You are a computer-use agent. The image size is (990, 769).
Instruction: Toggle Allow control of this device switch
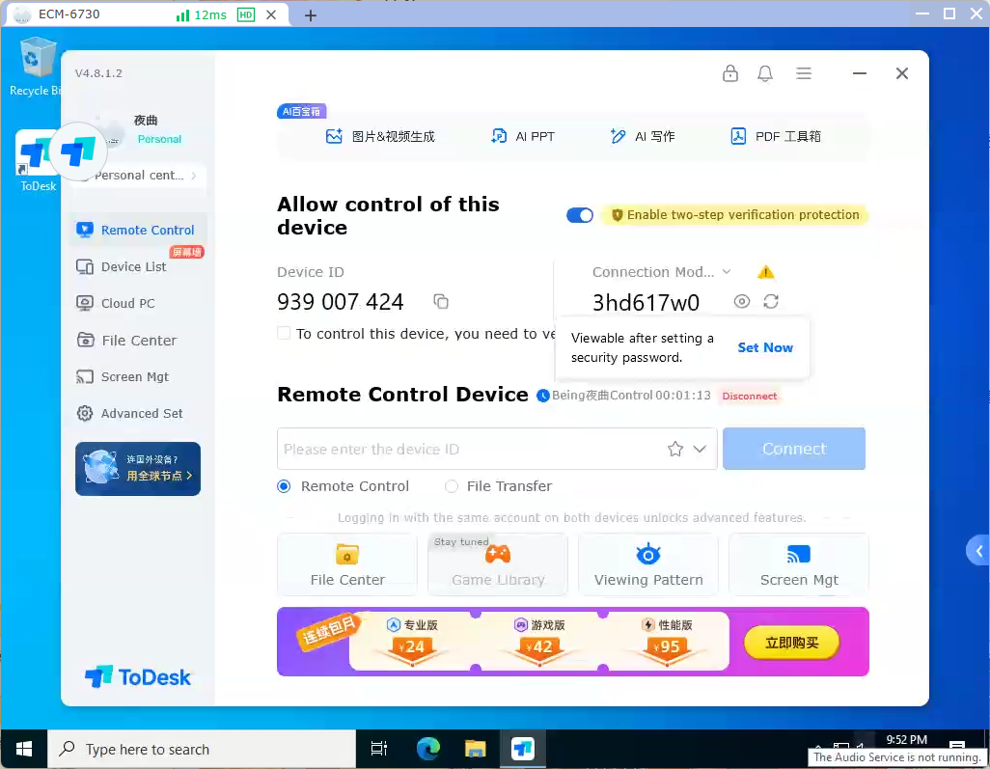580,215
